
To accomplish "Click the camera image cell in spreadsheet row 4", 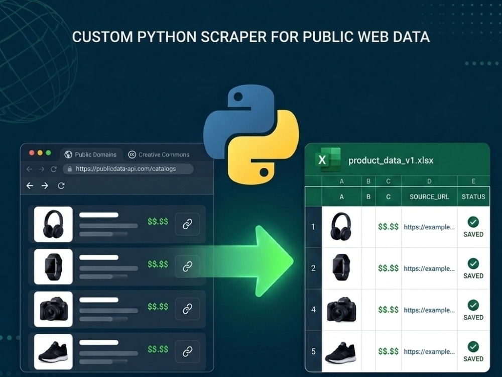I will (341, 310).
